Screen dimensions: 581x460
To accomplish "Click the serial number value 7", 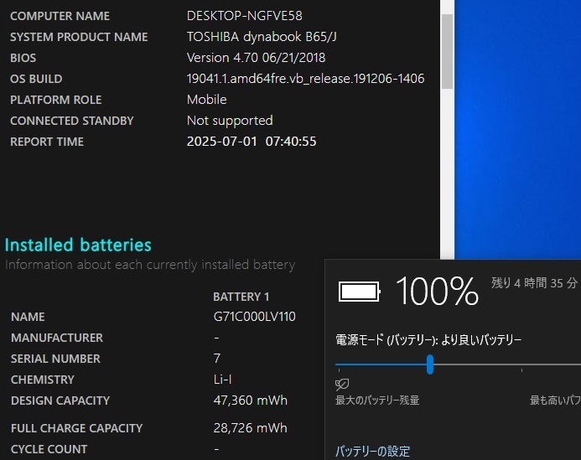I will pyautogui.click(x=217, y=359).
